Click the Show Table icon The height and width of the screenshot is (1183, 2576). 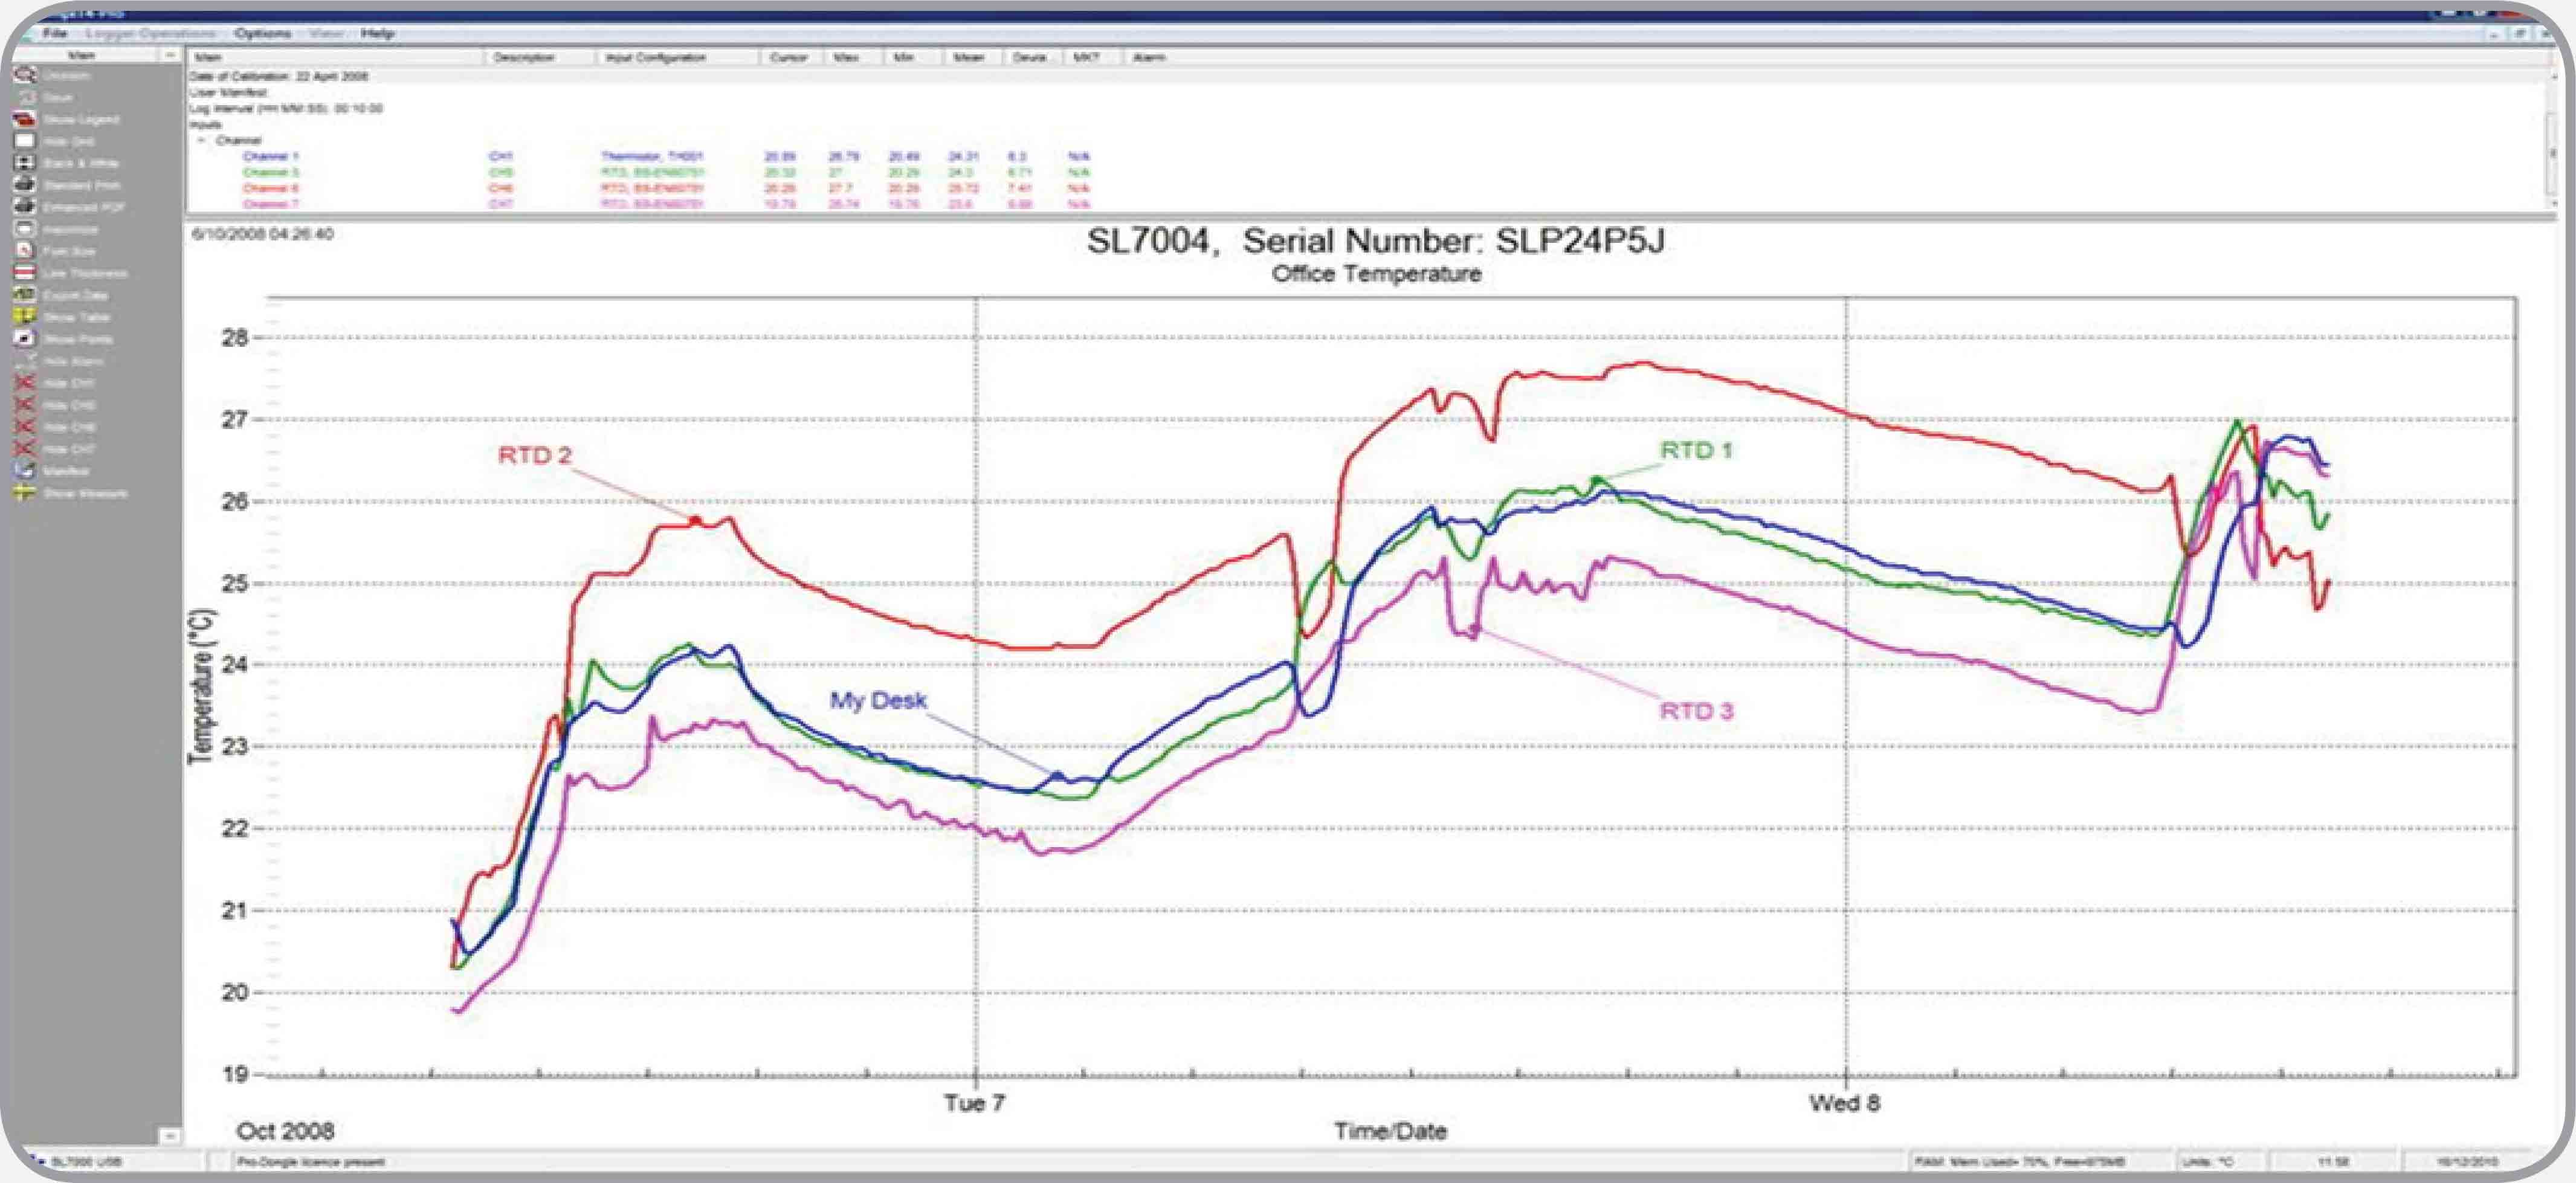pos(24,317)
